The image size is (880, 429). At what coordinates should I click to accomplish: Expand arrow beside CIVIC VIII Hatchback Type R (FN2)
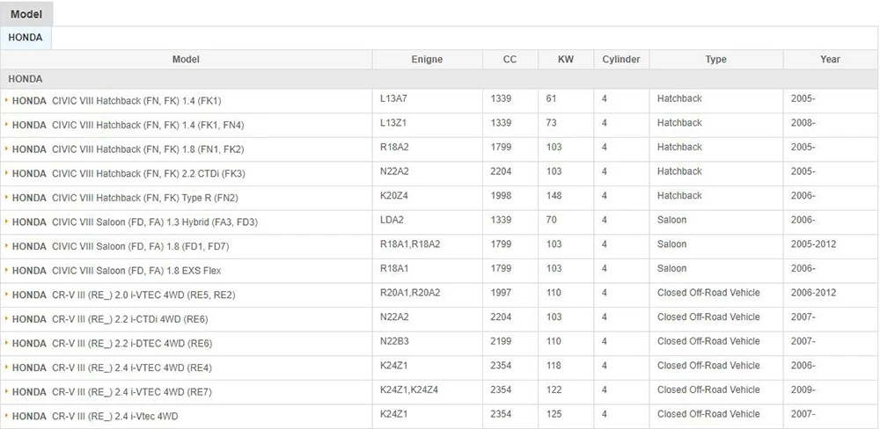click(x=7, y=198)
